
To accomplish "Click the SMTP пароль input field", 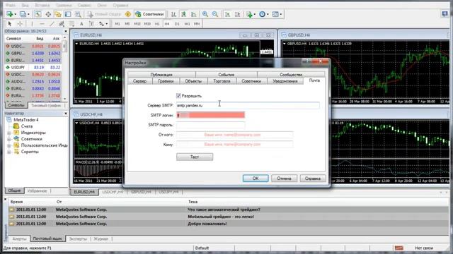I will (211, 125).
